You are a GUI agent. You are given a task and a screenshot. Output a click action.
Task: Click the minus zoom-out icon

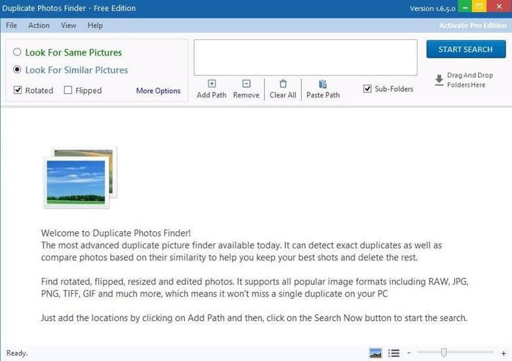(x=409, y=353)
